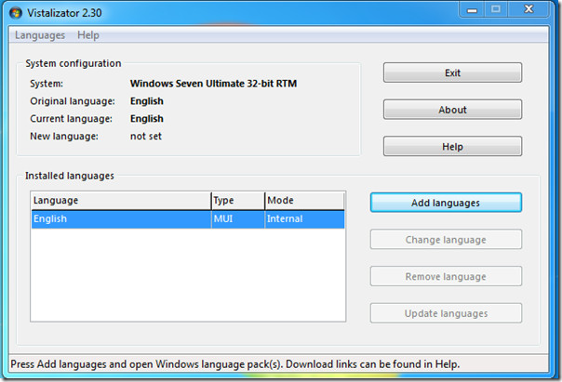Click the greyed Maximize window button
The image size is (562, 382).
coord(496,9)
